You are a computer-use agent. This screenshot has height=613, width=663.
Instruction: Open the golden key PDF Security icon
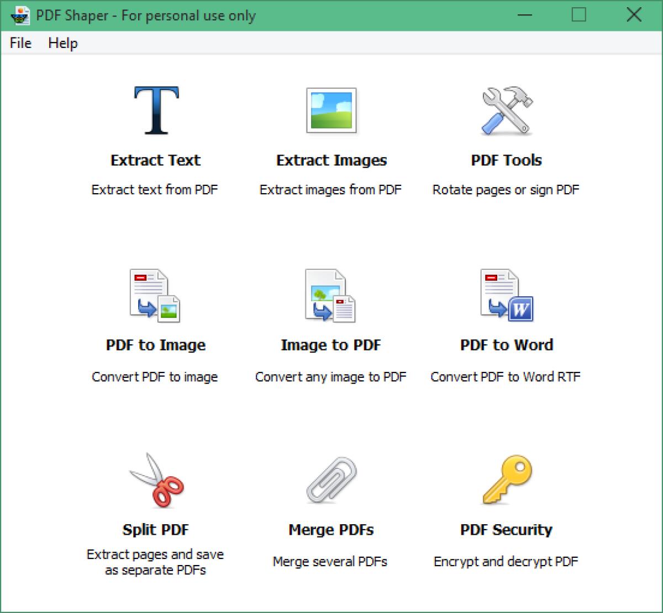[x=506, y=480]
